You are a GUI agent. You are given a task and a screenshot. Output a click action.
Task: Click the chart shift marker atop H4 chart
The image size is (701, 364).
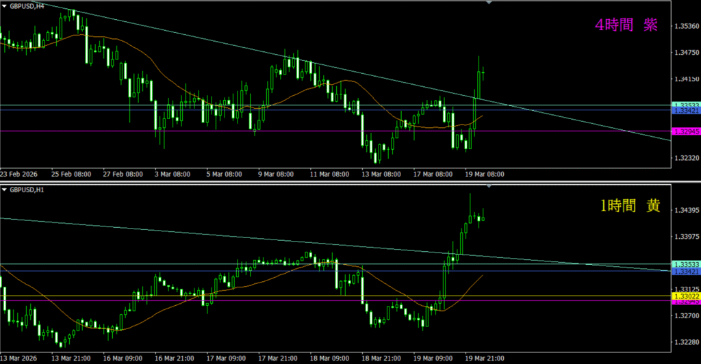488,3
